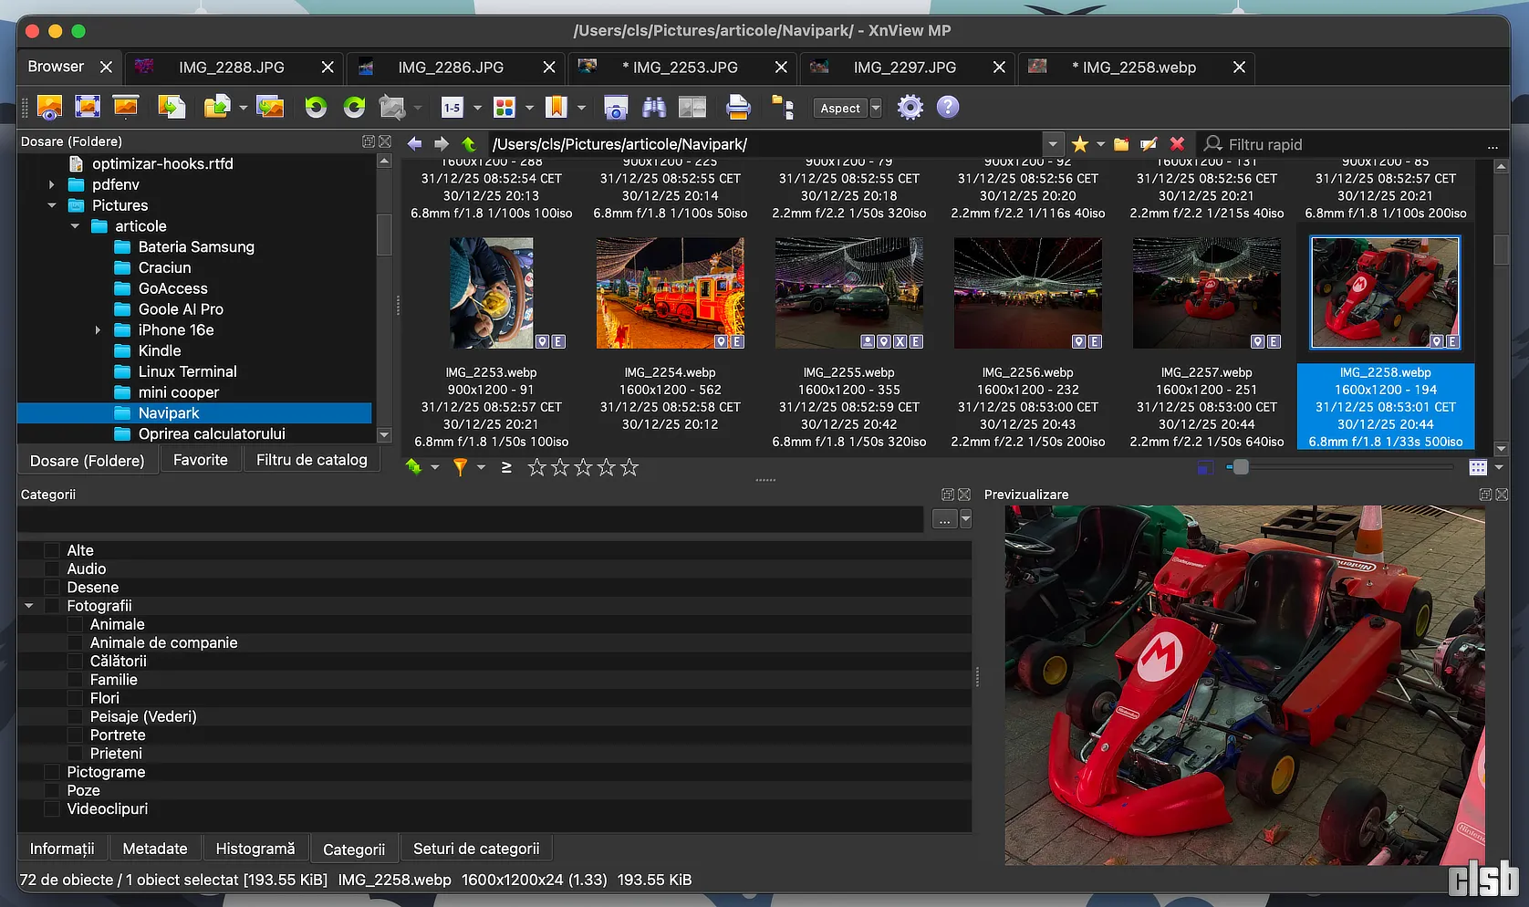Enable the Poze category checkbox
1529x907 pixels.
point(52,791)
